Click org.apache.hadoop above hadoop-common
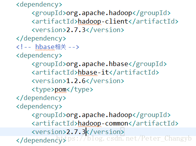Viewport: 196px width, 146px height. click(99, 115)
